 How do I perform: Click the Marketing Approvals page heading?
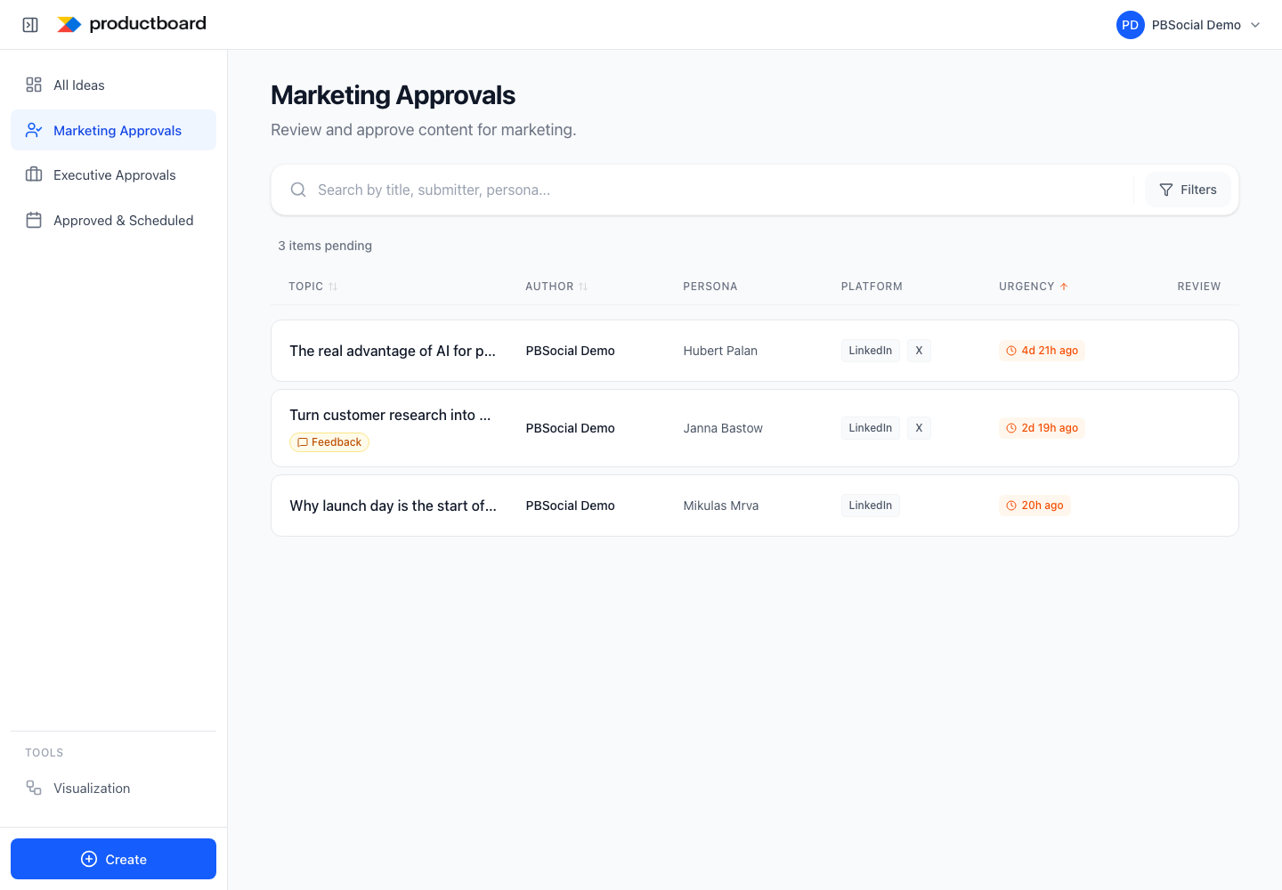tap(393, 95)
